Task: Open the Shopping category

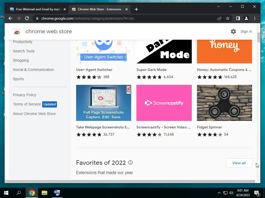Action: click(x=21, y=60)
